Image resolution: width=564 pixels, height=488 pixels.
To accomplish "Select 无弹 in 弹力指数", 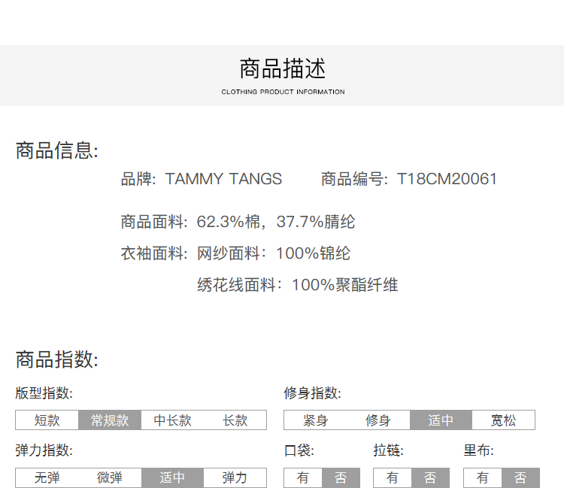I will 47,477.
